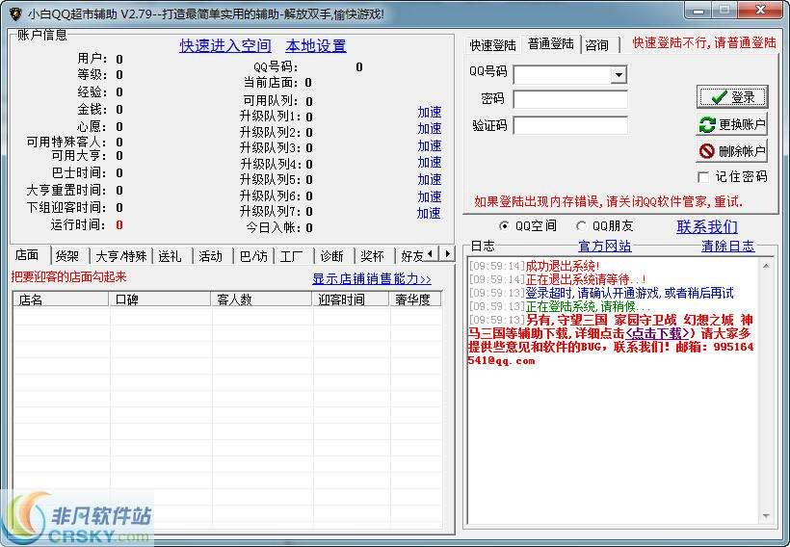The width and height of the screenshot is (790, 547).
Task: Click the green checkmark 登录 login button
Action: pyautogui.click(x=732, y=96)
